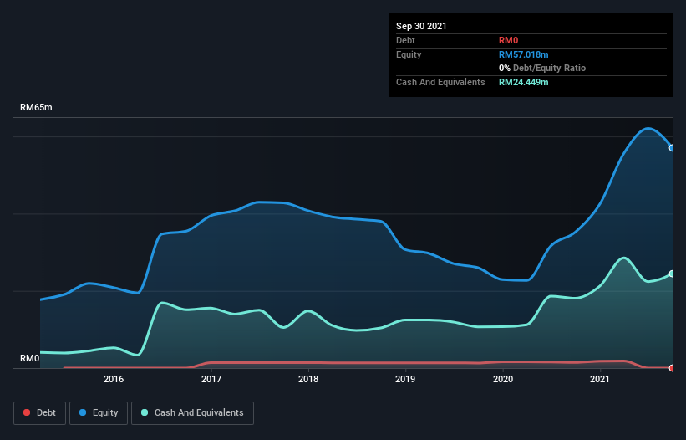Click the RM0 y-axis label at left
The height and width of the screenshot is (440, 686).
30,359
